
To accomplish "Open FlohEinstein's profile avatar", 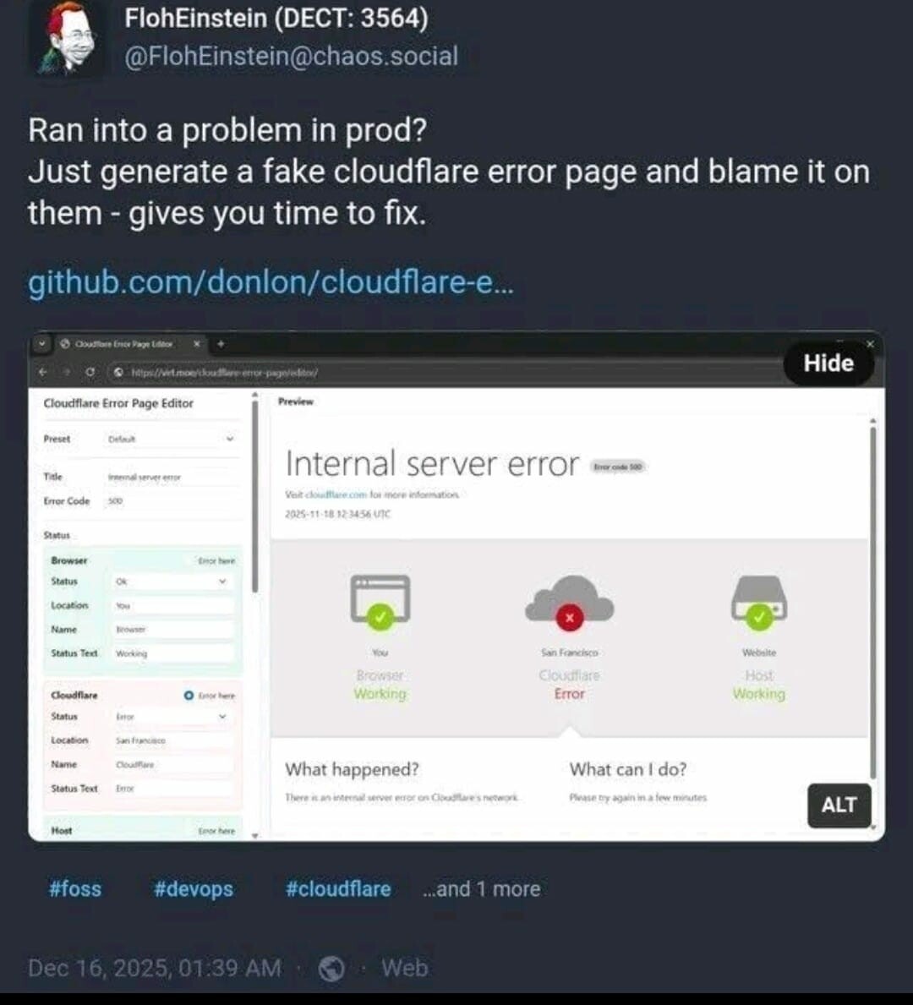I will 69,40.
